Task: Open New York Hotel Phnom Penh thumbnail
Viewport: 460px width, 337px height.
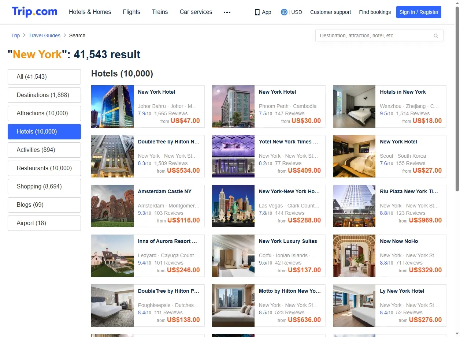Action: click(x=233, y=106)
